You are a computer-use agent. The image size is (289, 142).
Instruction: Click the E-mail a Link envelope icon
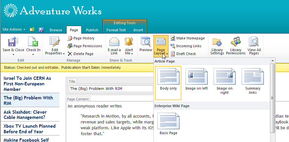coord(114,42)
